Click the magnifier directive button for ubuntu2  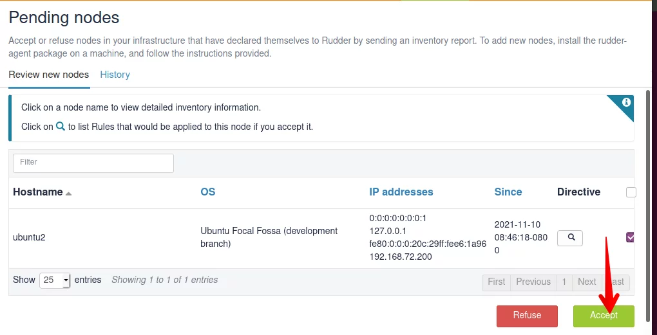point(569,237)
